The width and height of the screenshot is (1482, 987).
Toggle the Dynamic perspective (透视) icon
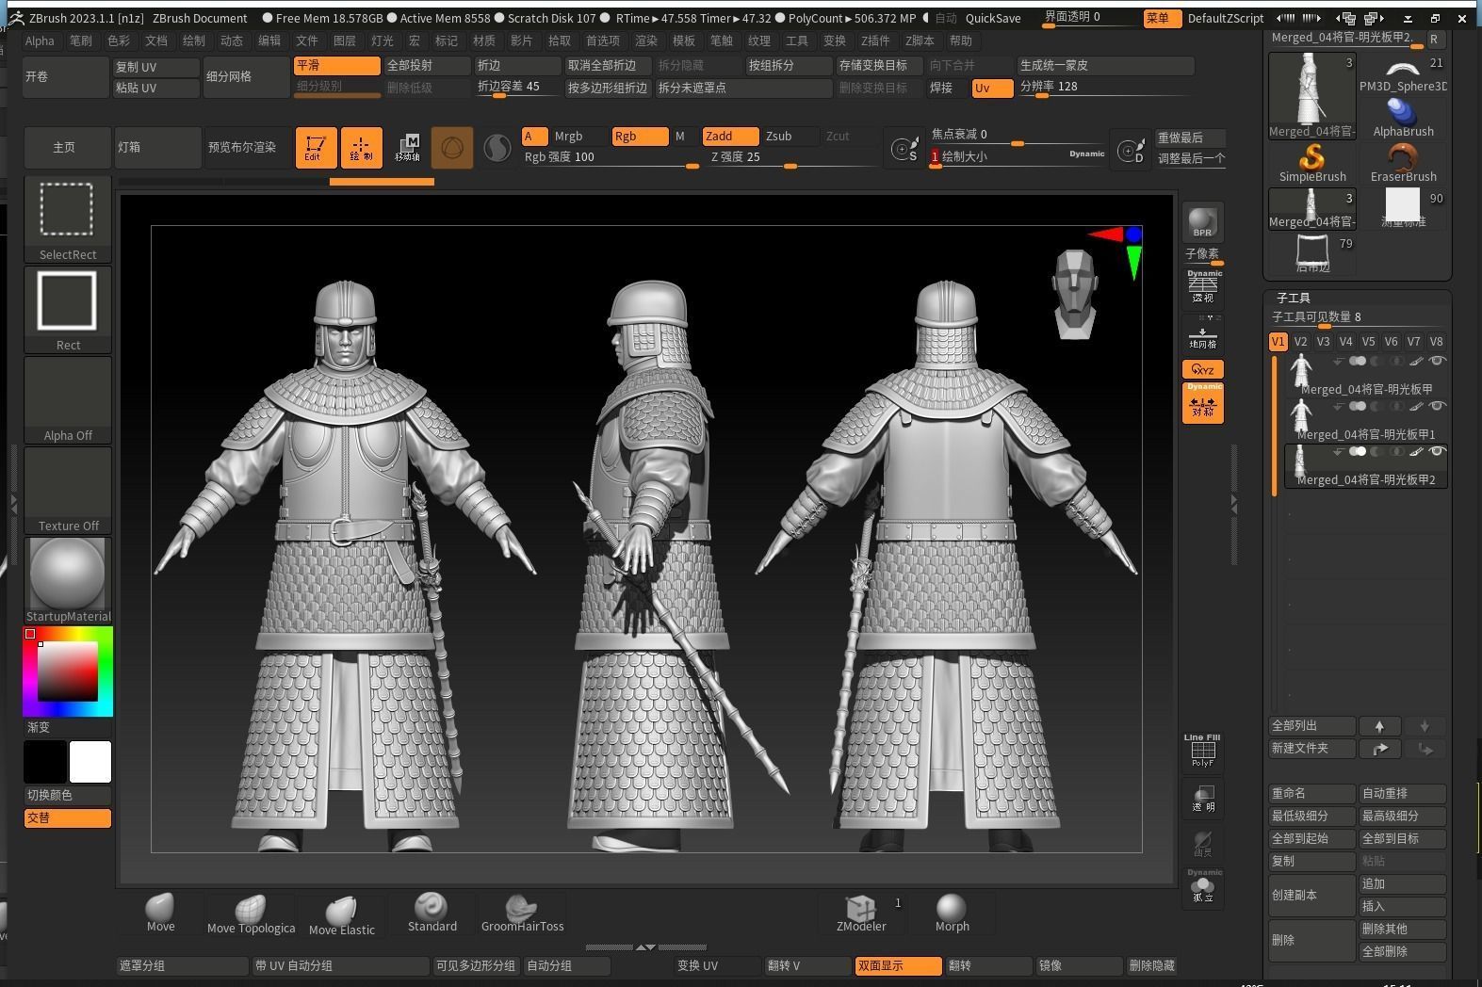click(x=1203, y=288)
